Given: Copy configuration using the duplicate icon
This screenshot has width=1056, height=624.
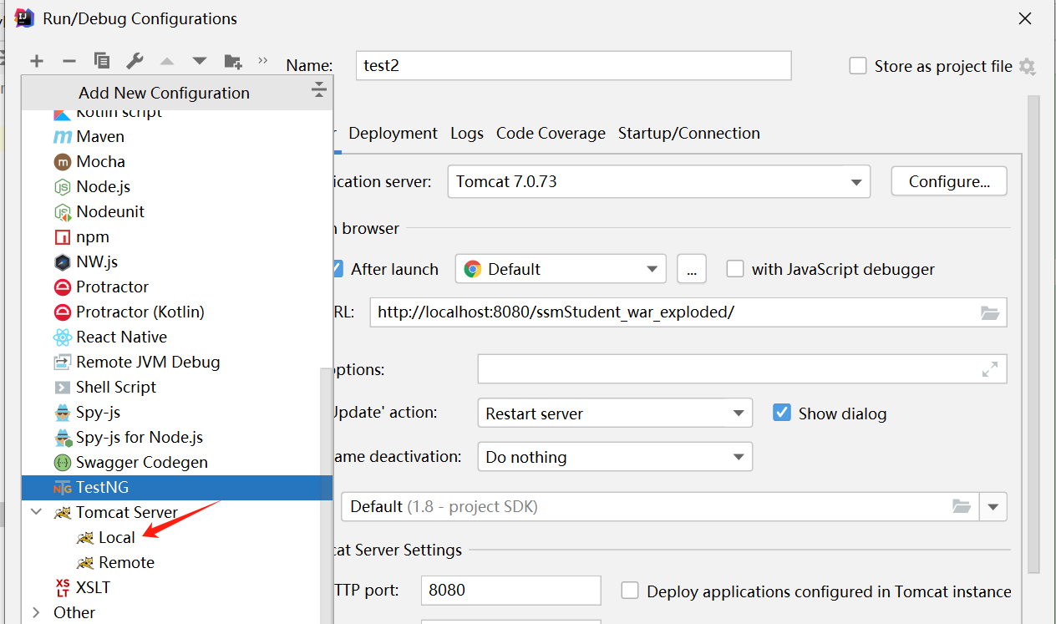Looking at the screenshot, I should pos(102,61).
